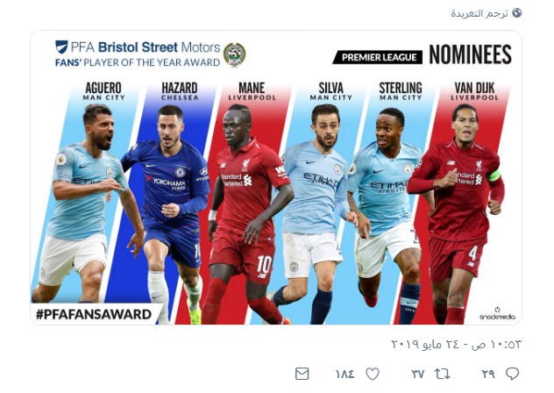This screenshot has height=393, width=554.
Task: Click the reply count ٢٩
Action: [488, 374]
